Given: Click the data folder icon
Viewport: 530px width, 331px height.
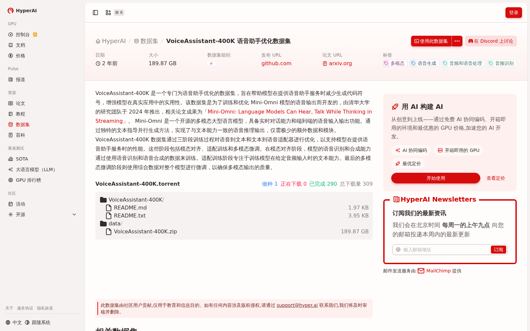Looking at the screenshot, I should pyautogui.click(x=103, y=223).
